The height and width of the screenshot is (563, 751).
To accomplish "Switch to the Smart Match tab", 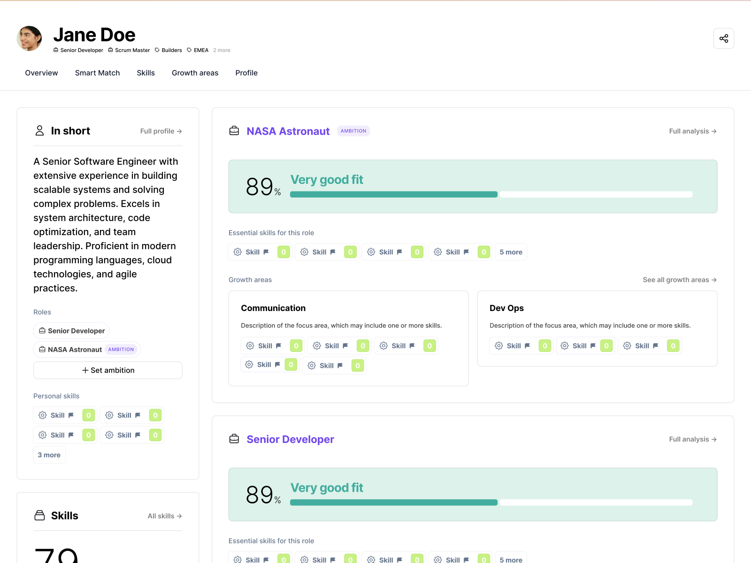I will (x=97, y=73).
